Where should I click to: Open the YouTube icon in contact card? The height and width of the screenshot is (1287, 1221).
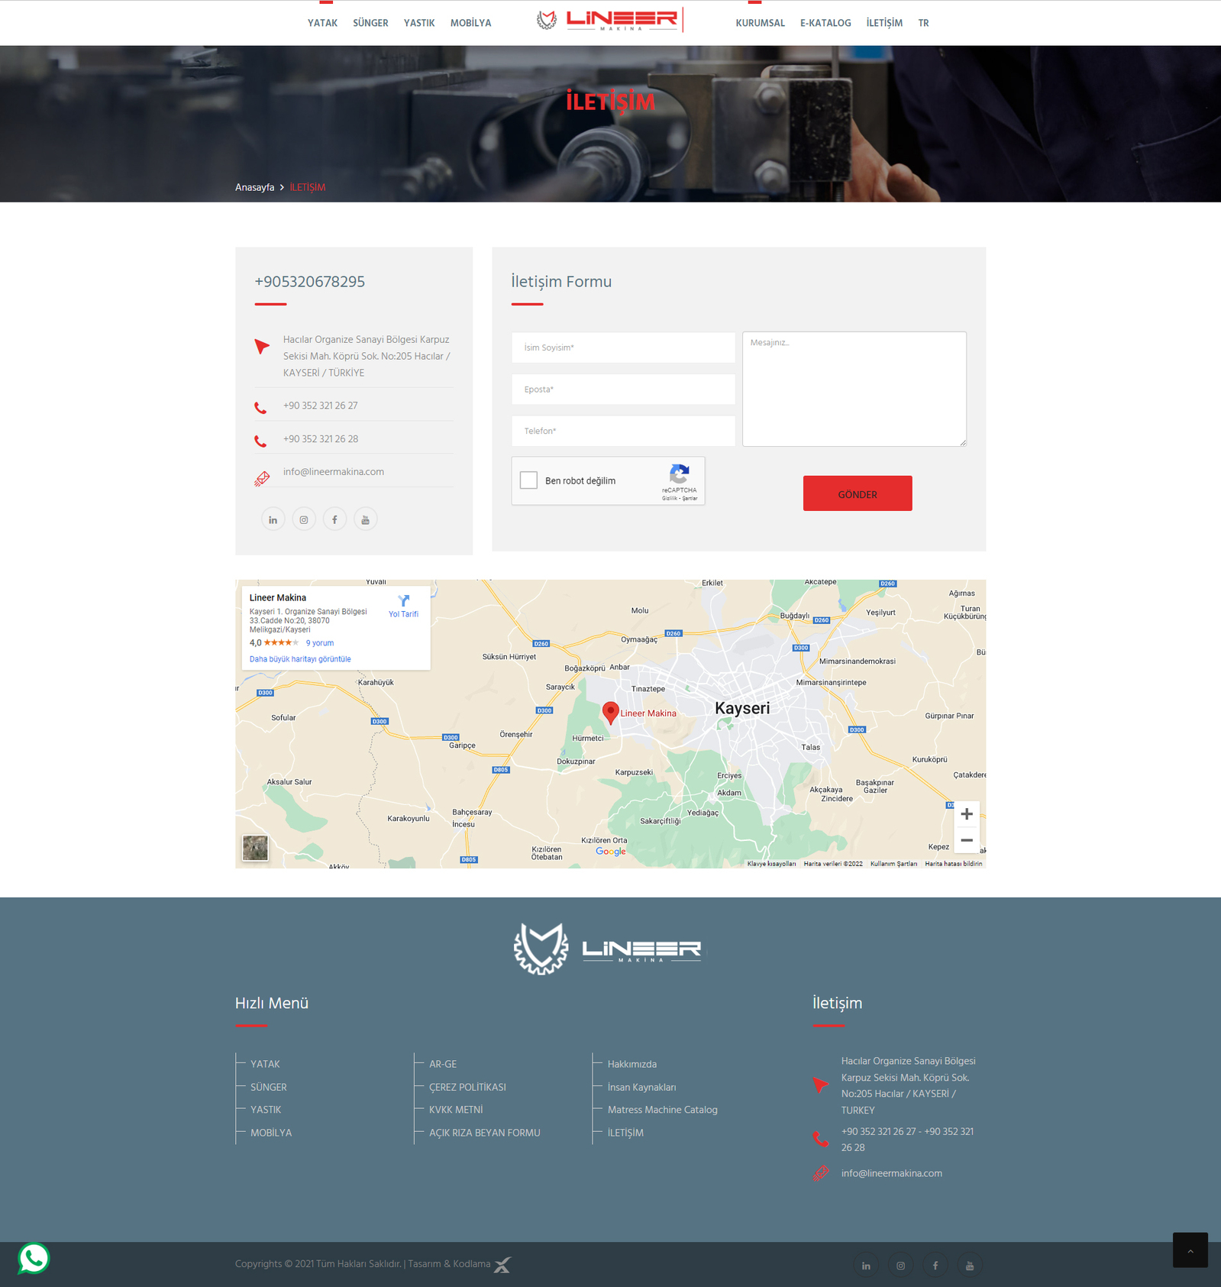(366, 519)
